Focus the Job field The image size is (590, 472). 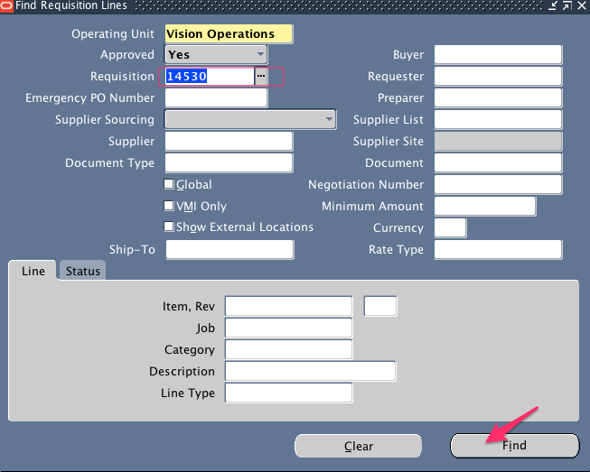[288, 328]
